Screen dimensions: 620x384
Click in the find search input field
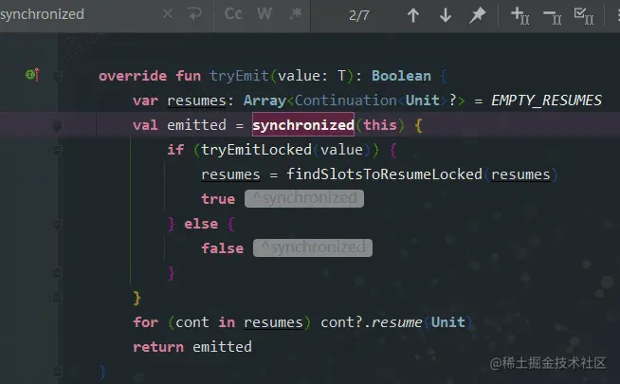pos(76,14)
